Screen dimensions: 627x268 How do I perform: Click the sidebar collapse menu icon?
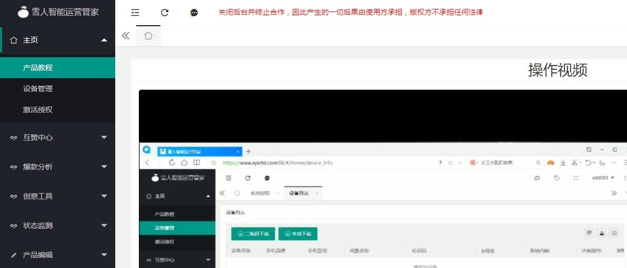pos(135,13)
